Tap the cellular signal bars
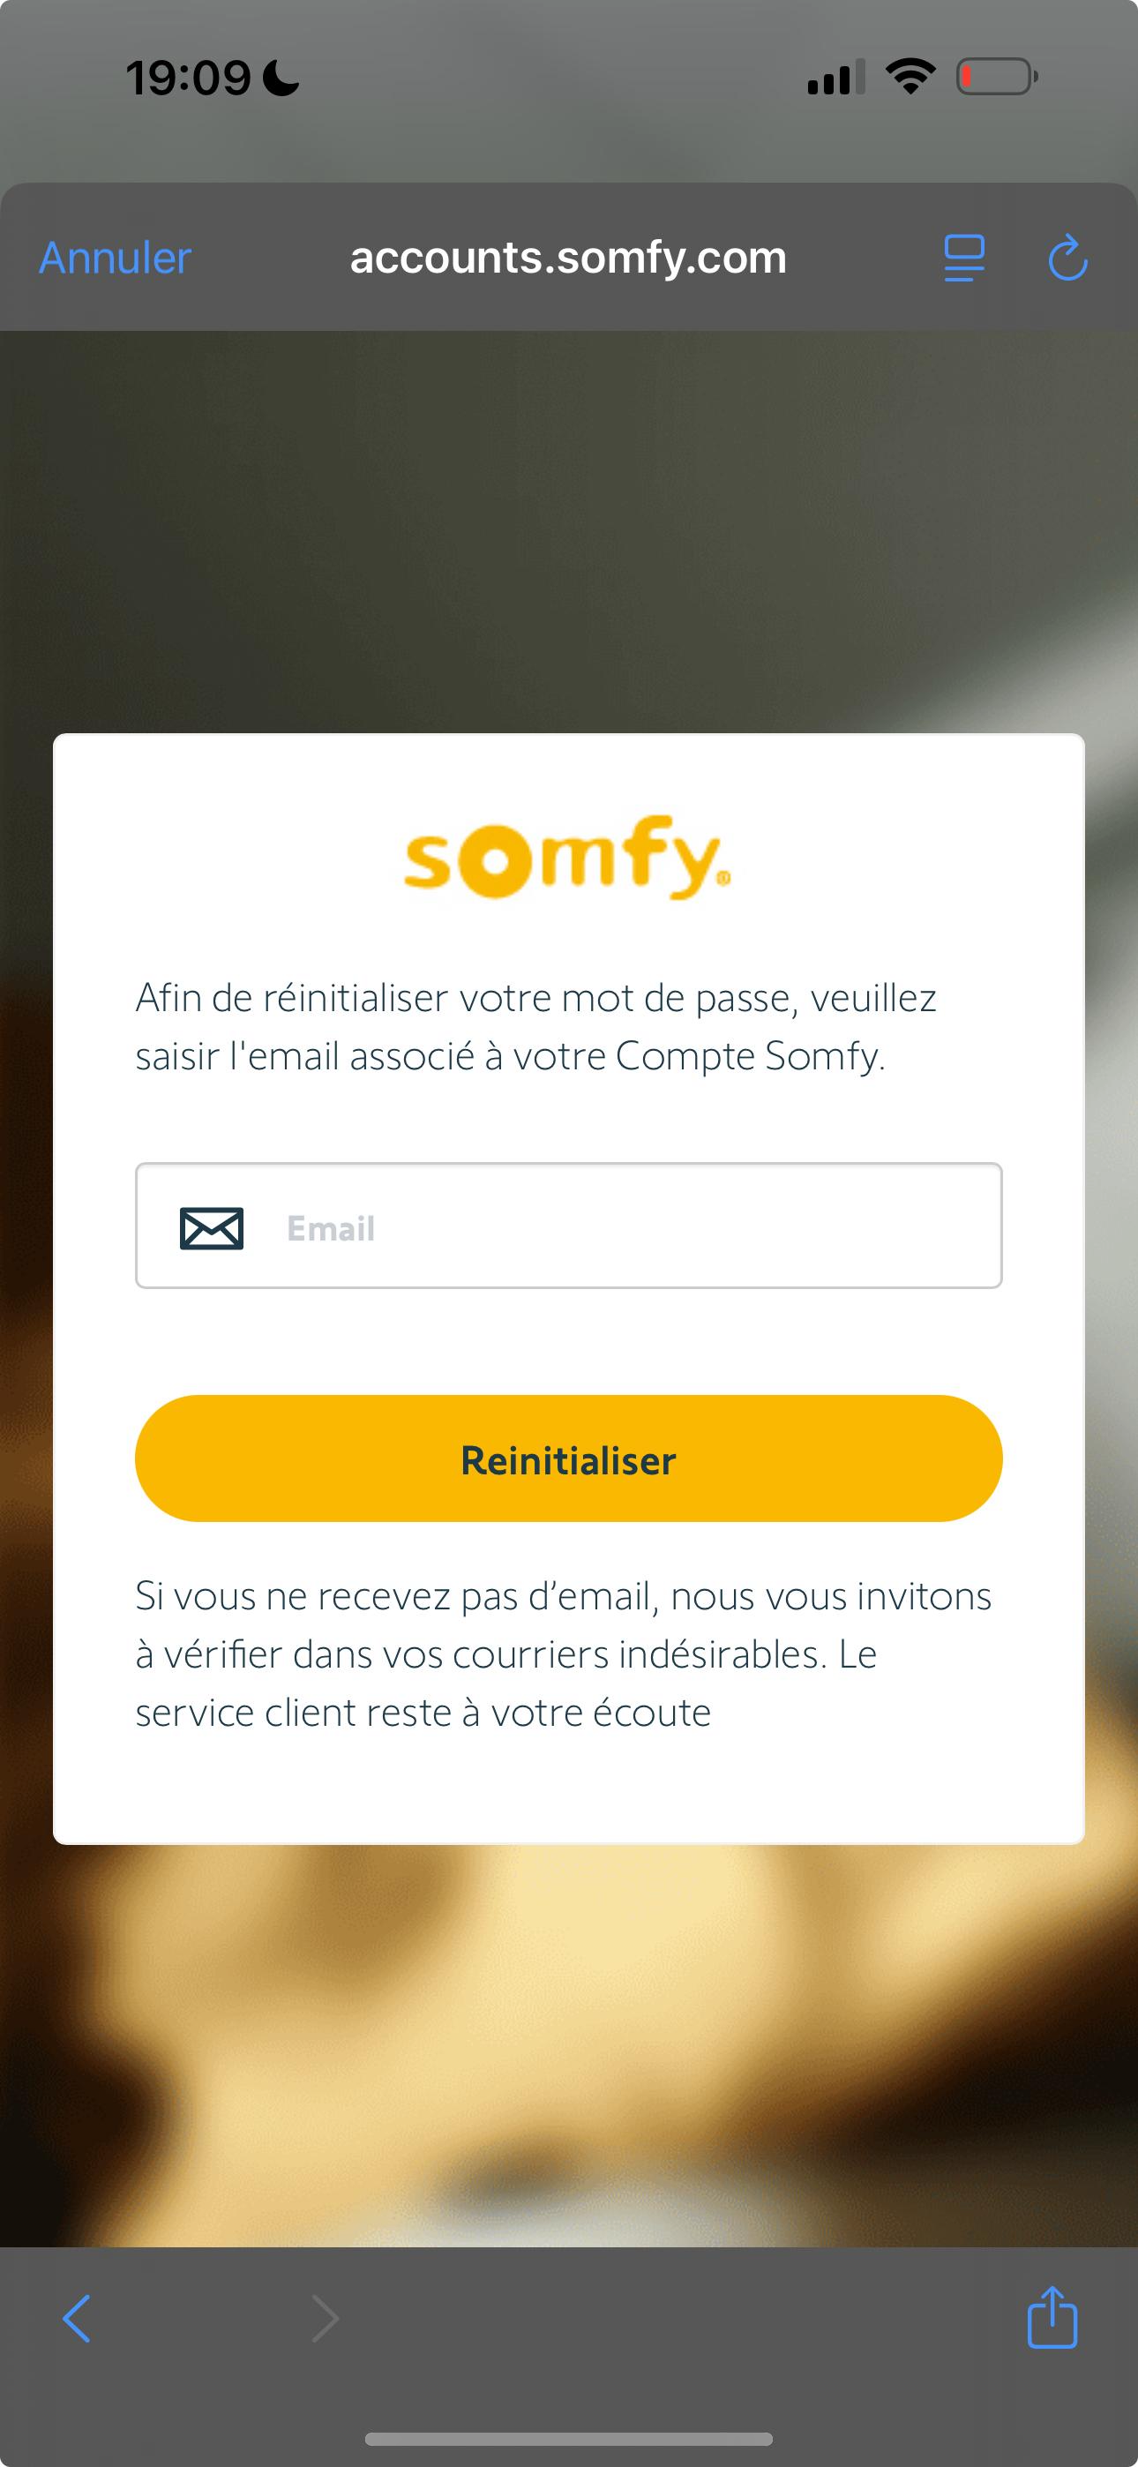This screenshot has height=2467, width=1138. coord(835,77)
